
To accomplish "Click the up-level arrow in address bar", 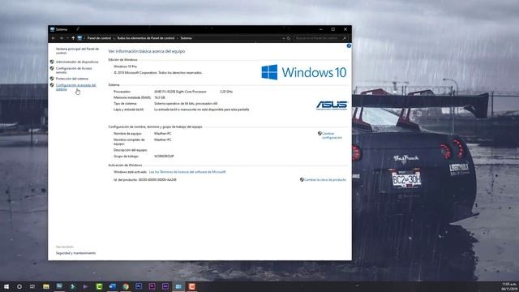I will pyautogui.click(x=73, y=38).
